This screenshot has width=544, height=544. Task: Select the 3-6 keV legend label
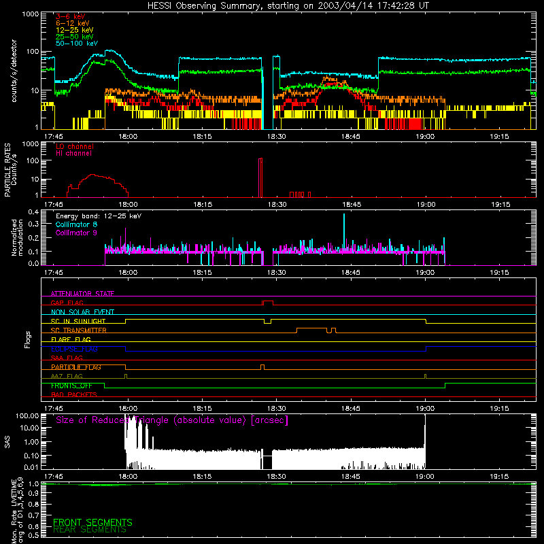tap(71, 16)
